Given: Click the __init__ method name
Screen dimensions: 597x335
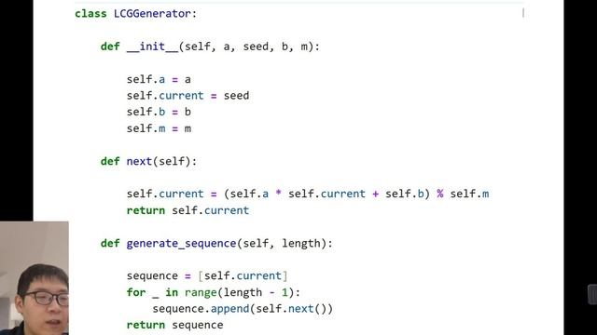Looking at the screenshot, I should (152, 47).
